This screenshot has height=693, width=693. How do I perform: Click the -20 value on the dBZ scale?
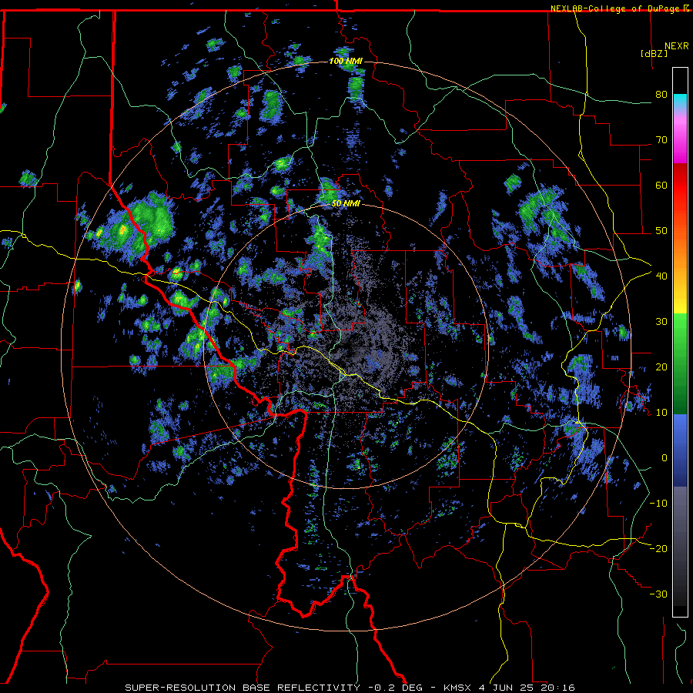(x=658, y=549)
